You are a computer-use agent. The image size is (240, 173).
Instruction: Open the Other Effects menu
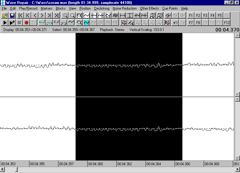(x=149, y=8)
